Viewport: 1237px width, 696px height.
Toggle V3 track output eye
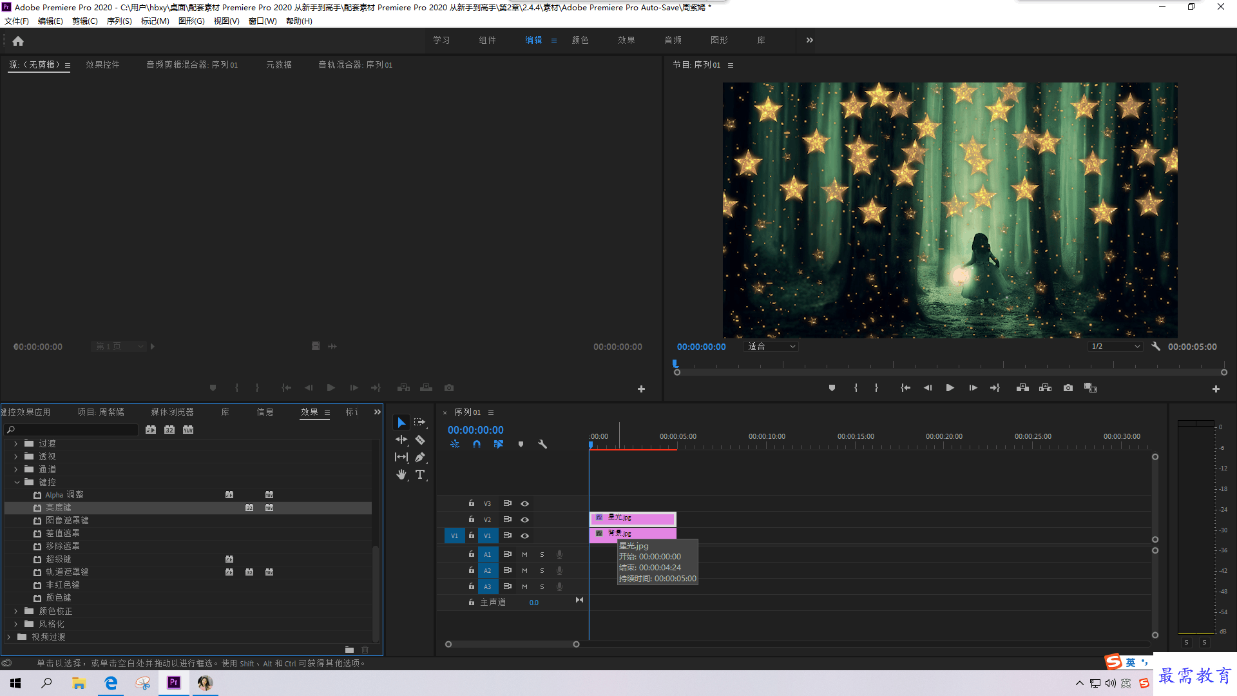[525, 503]
